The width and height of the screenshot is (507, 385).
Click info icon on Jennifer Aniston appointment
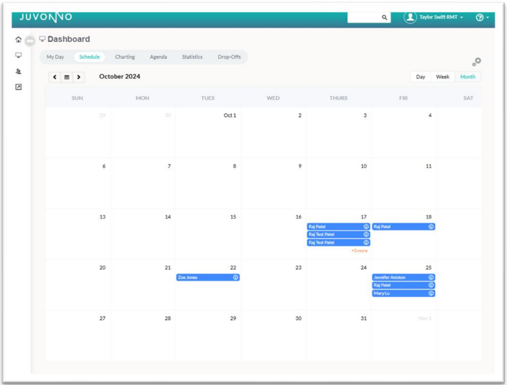coord(431,277)
